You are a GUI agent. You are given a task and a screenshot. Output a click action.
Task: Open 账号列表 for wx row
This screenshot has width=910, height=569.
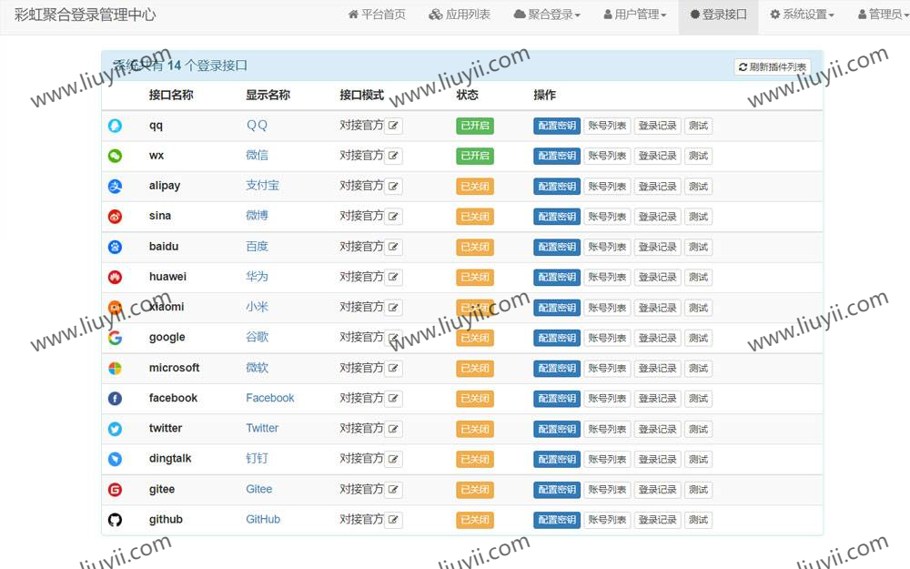607,156
